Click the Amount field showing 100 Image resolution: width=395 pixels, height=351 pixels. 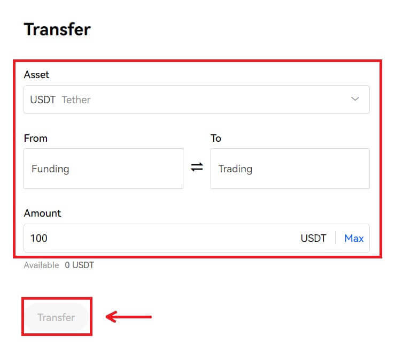coord(160,238)
